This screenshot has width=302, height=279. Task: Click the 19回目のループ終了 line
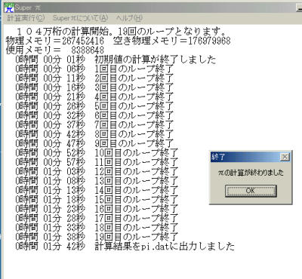tap(97, 237)
